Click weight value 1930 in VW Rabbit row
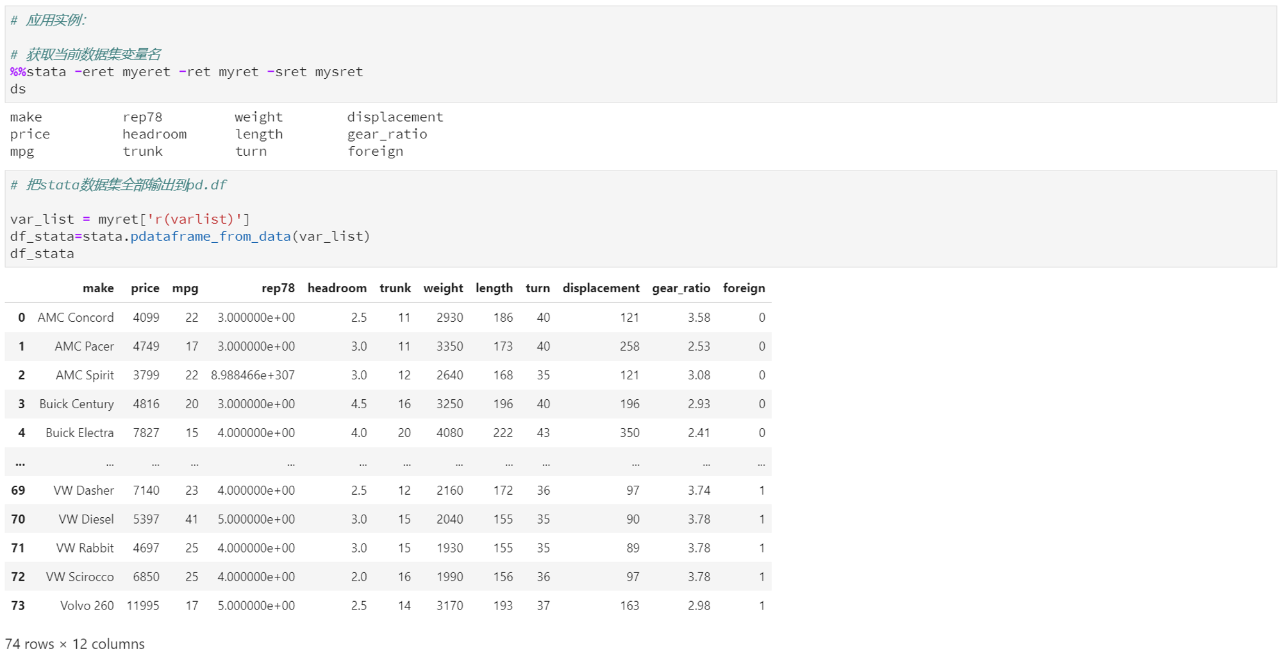Image resolution: width=1282 pixels, height=662 pixels. pos(449,549)
